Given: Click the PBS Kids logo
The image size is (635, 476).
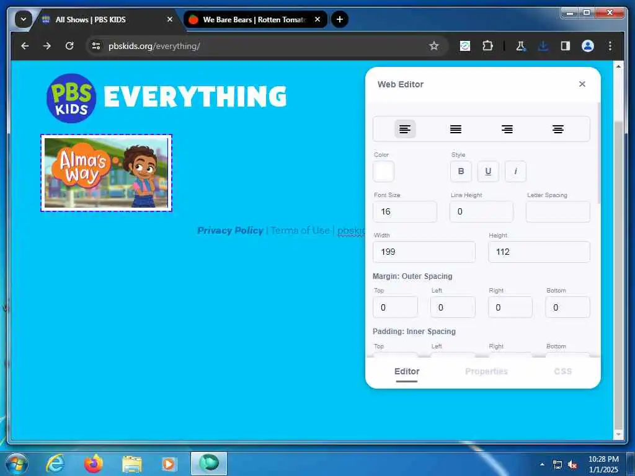Looking at the screenshot, I should 71,99.
